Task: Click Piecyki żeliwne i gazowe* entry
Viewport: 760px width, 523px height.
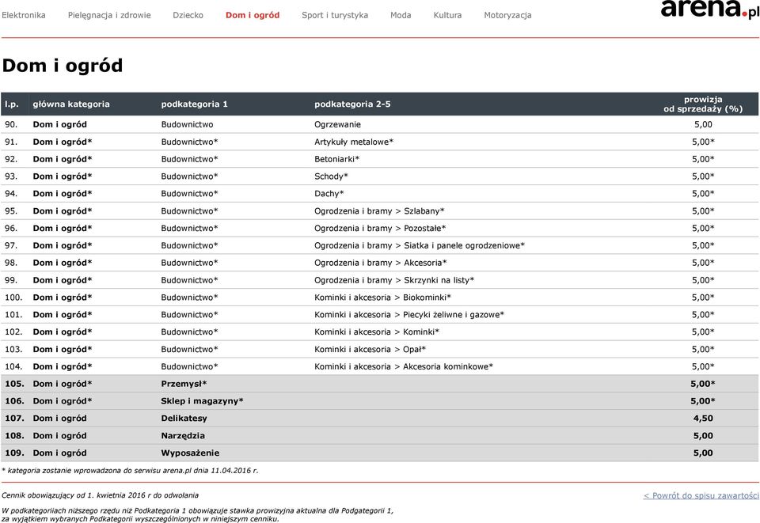Action: click(454, 315)
